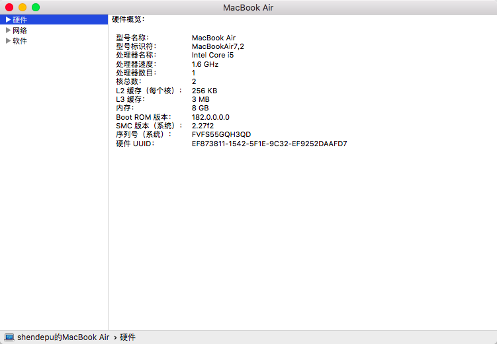497x344 pixels.
Task: Click the 型号标识符 label
Action: [136, 46]
